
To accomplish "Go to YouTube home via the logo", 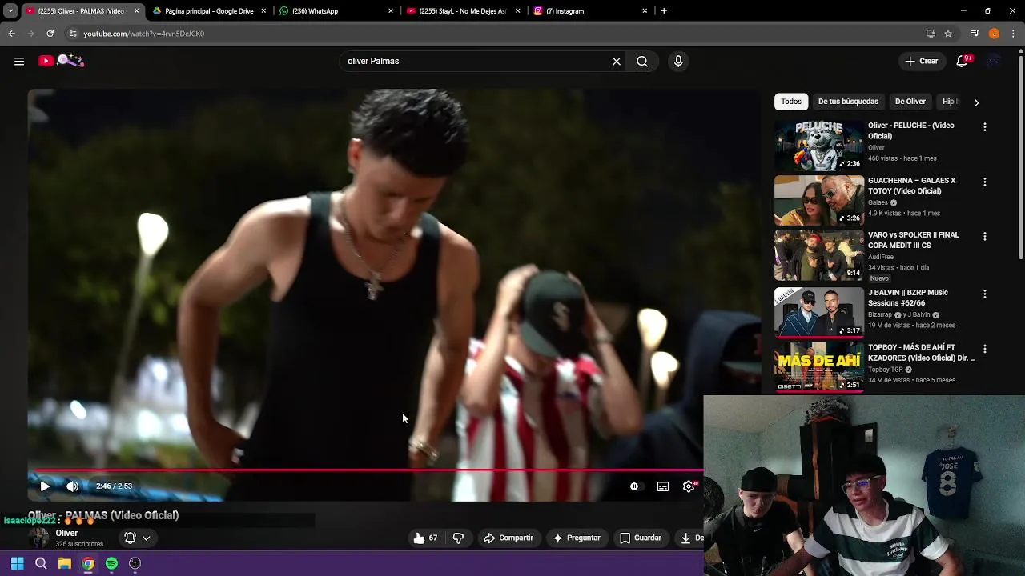I will pyautogui.click(x=62, y=61).
